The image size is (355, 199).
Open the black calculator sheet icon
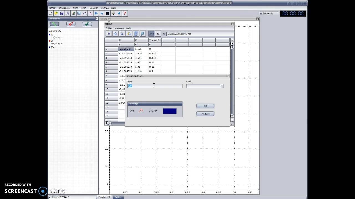click(x=108, y=13)
